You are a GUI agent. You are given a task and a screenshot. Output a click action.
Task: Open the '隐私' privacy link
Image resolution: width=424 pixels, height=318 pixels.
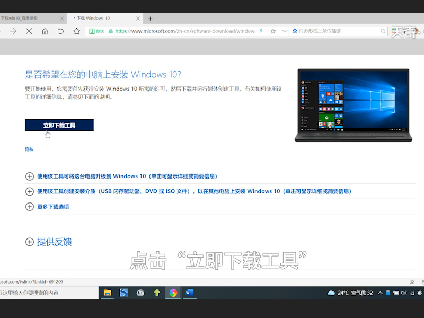coord(29,149)
